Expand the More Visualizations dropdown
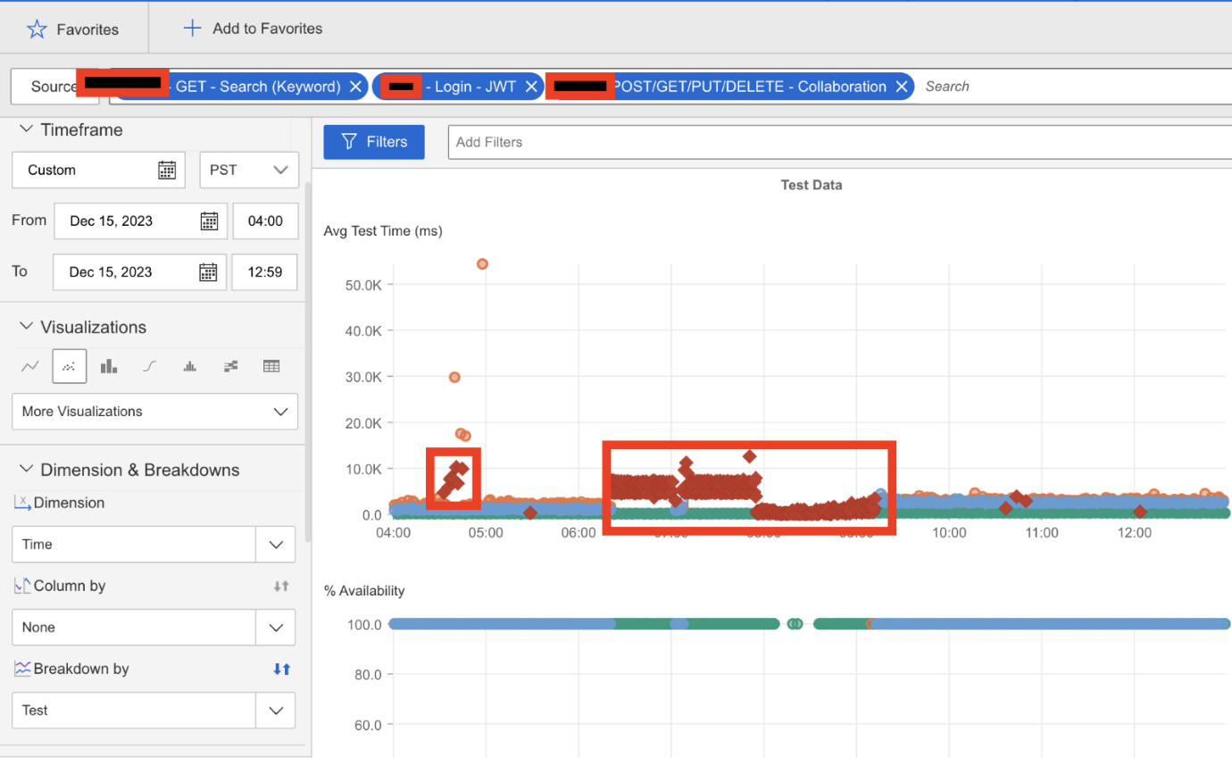 (154, 412)
